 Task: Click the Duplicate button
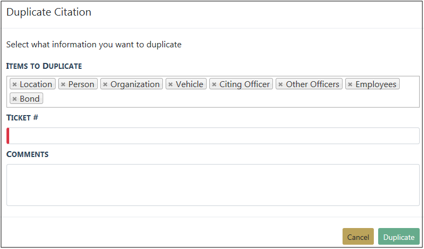tap(399, 237)
